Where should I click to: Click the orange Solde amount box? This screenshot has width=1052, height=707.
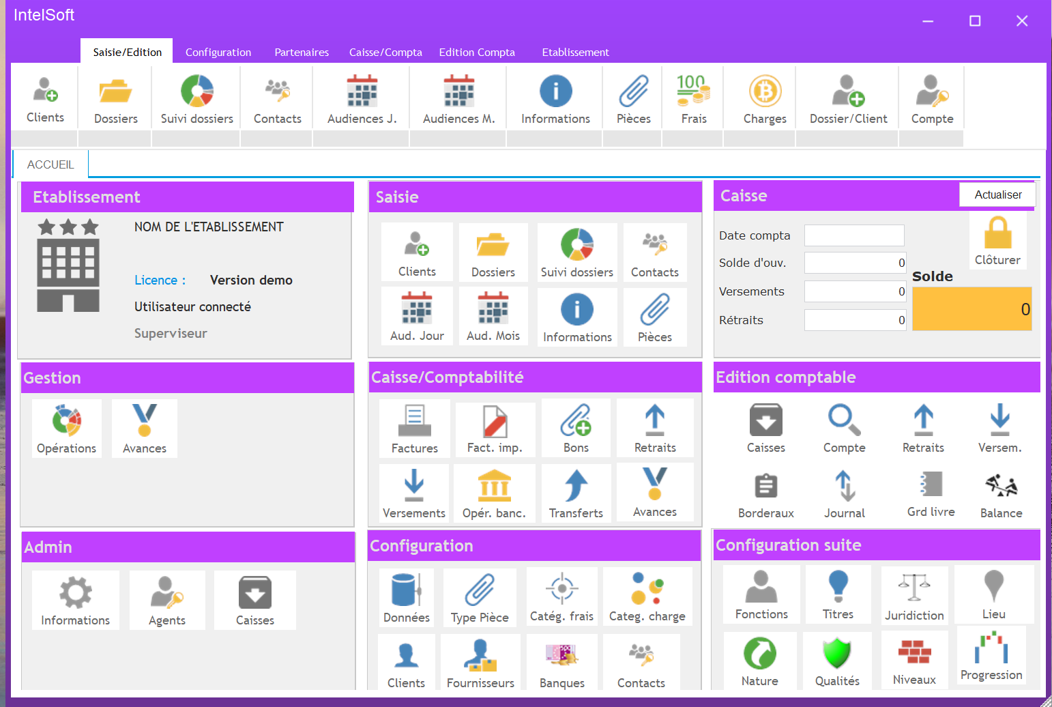point(971,309)
